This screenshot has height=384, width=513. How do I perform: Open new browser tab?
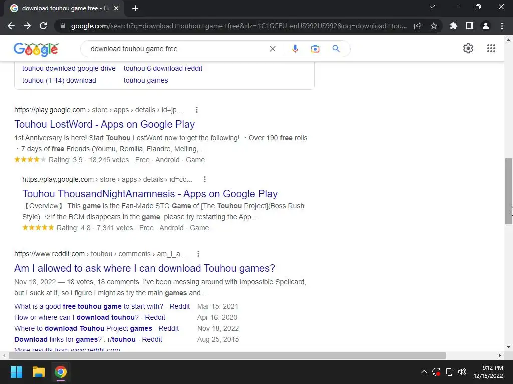click(x=135, y=8)
